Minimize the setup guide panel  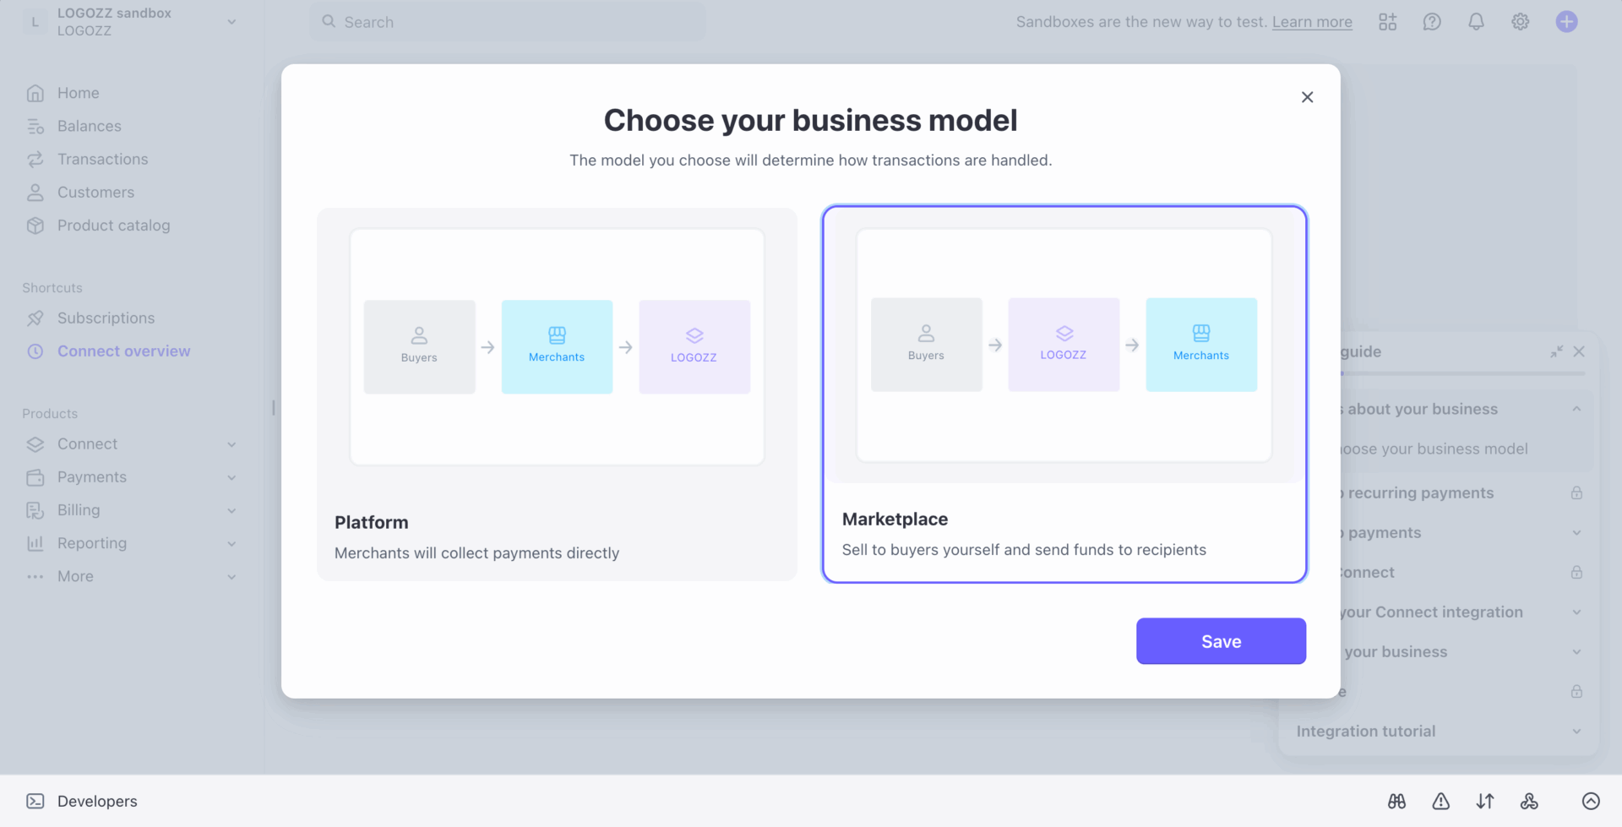(1557, 351)
